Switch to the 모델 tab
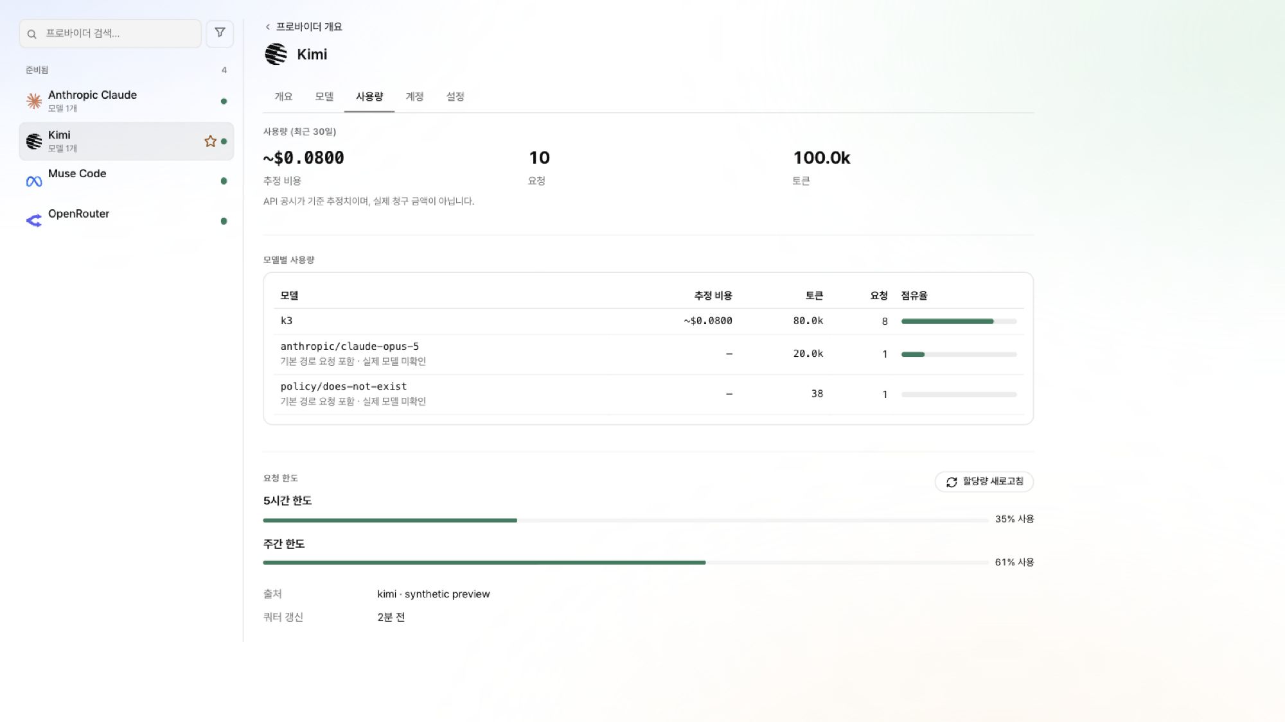1285x722 pixels. pyautogui.click(x=324, y=96)
